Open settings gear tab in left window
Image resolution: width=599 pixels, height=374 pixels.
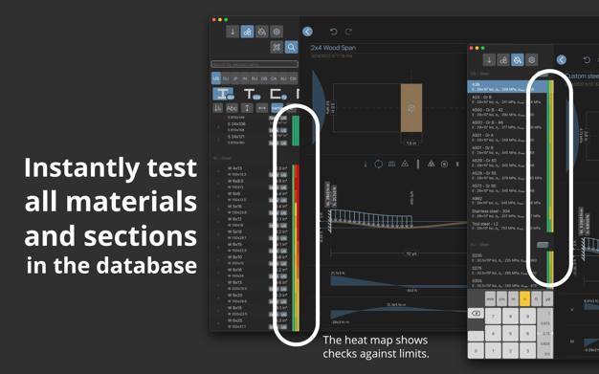coord(277,32)
